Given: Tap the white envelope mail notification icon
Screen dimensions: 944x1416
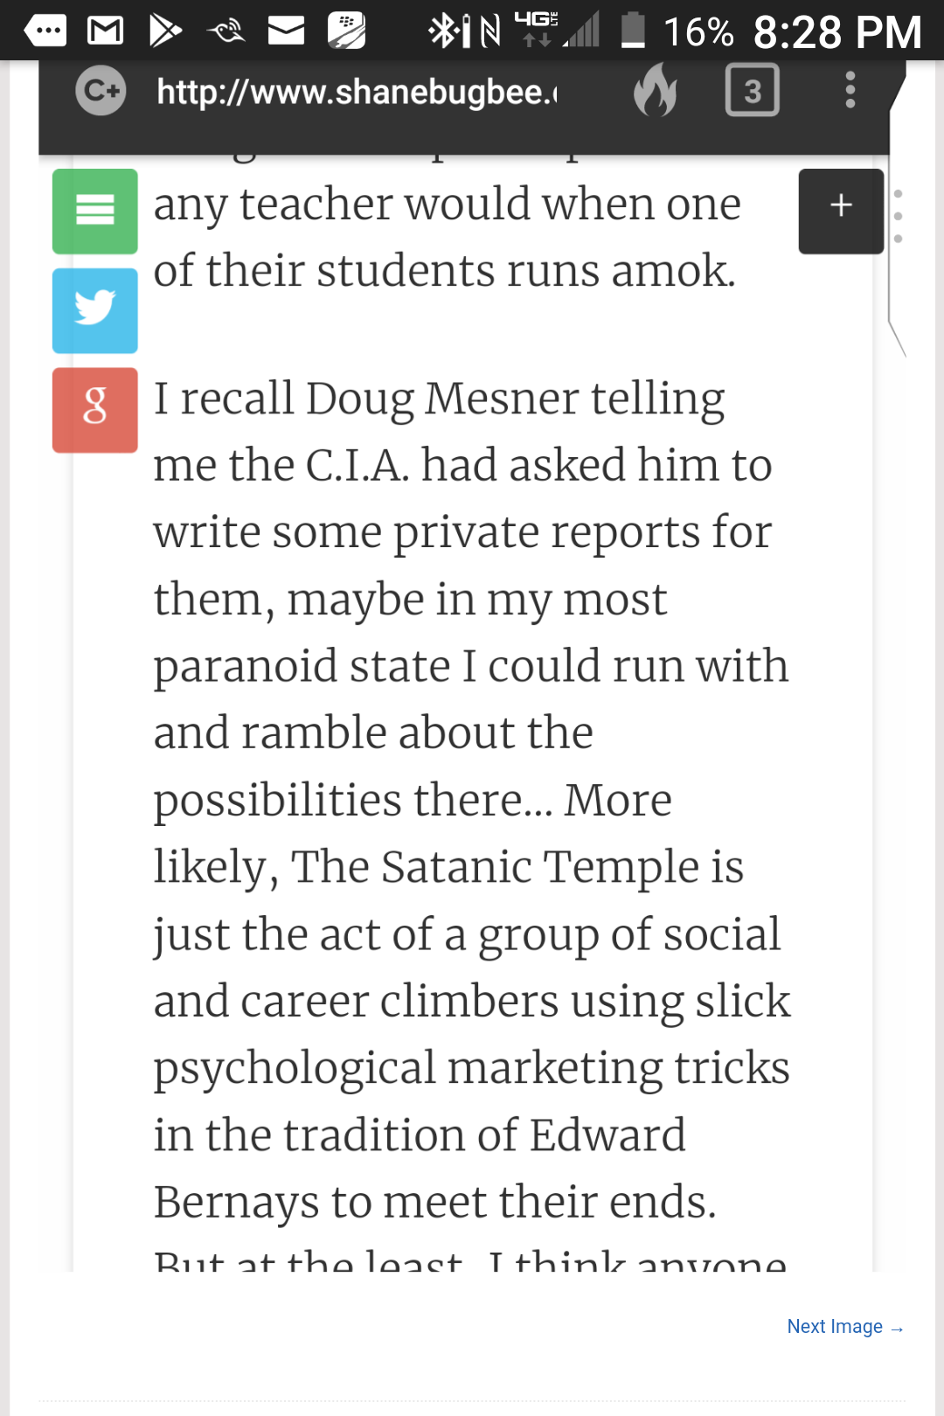Looking at the screenshot, I should 286,31.
